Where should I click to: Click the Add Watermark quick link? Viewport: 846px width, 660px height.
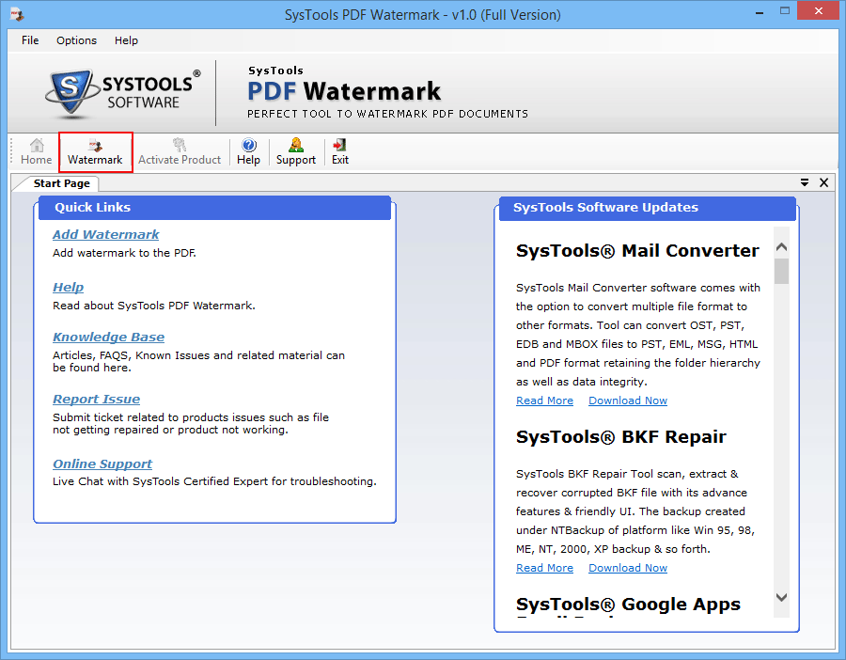(105, 235)
